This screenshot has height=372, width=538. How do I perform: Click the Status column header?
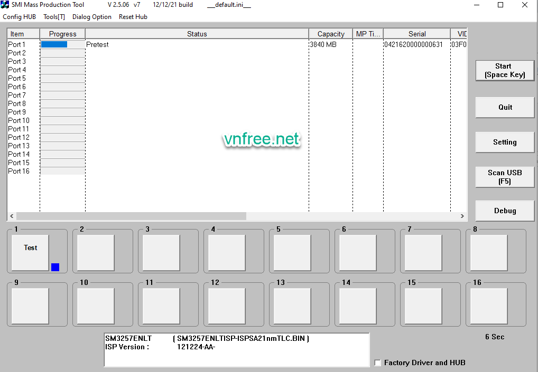point(197,34)
